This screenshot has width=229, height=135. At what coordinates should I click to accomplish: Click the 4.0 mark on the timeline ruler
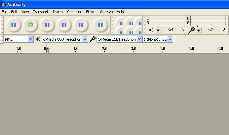[162, 49]
